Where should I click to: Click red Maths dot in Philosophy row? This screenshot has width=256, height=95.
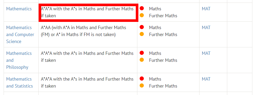click(x=142, y=53)
